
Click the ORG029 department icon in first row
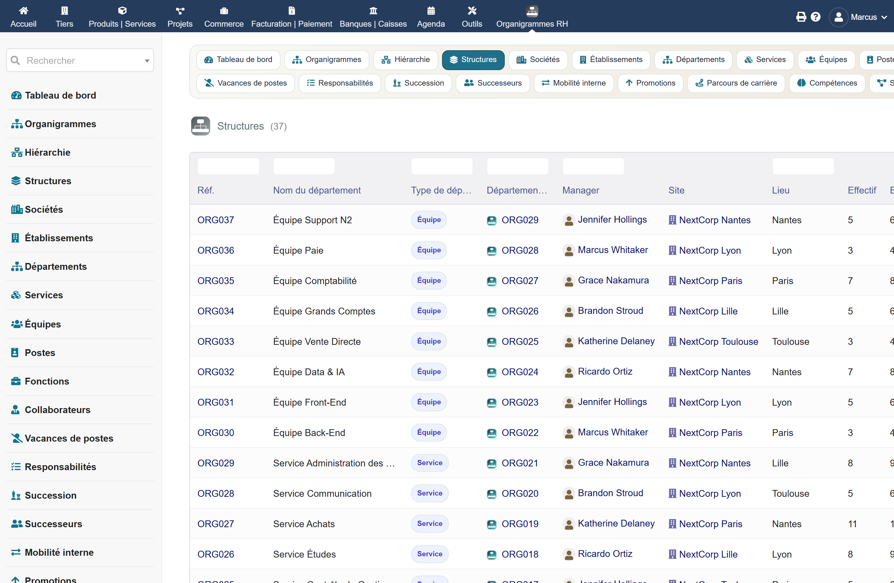click(491, 220)
